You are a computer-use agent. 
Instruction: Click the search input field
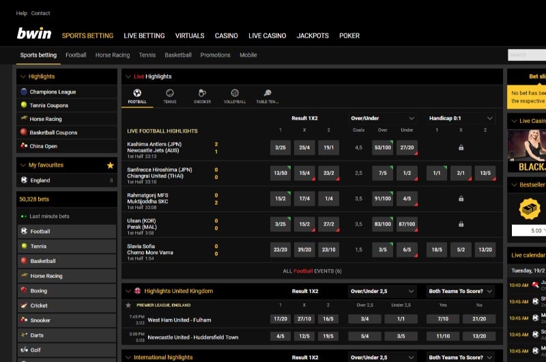527,55
